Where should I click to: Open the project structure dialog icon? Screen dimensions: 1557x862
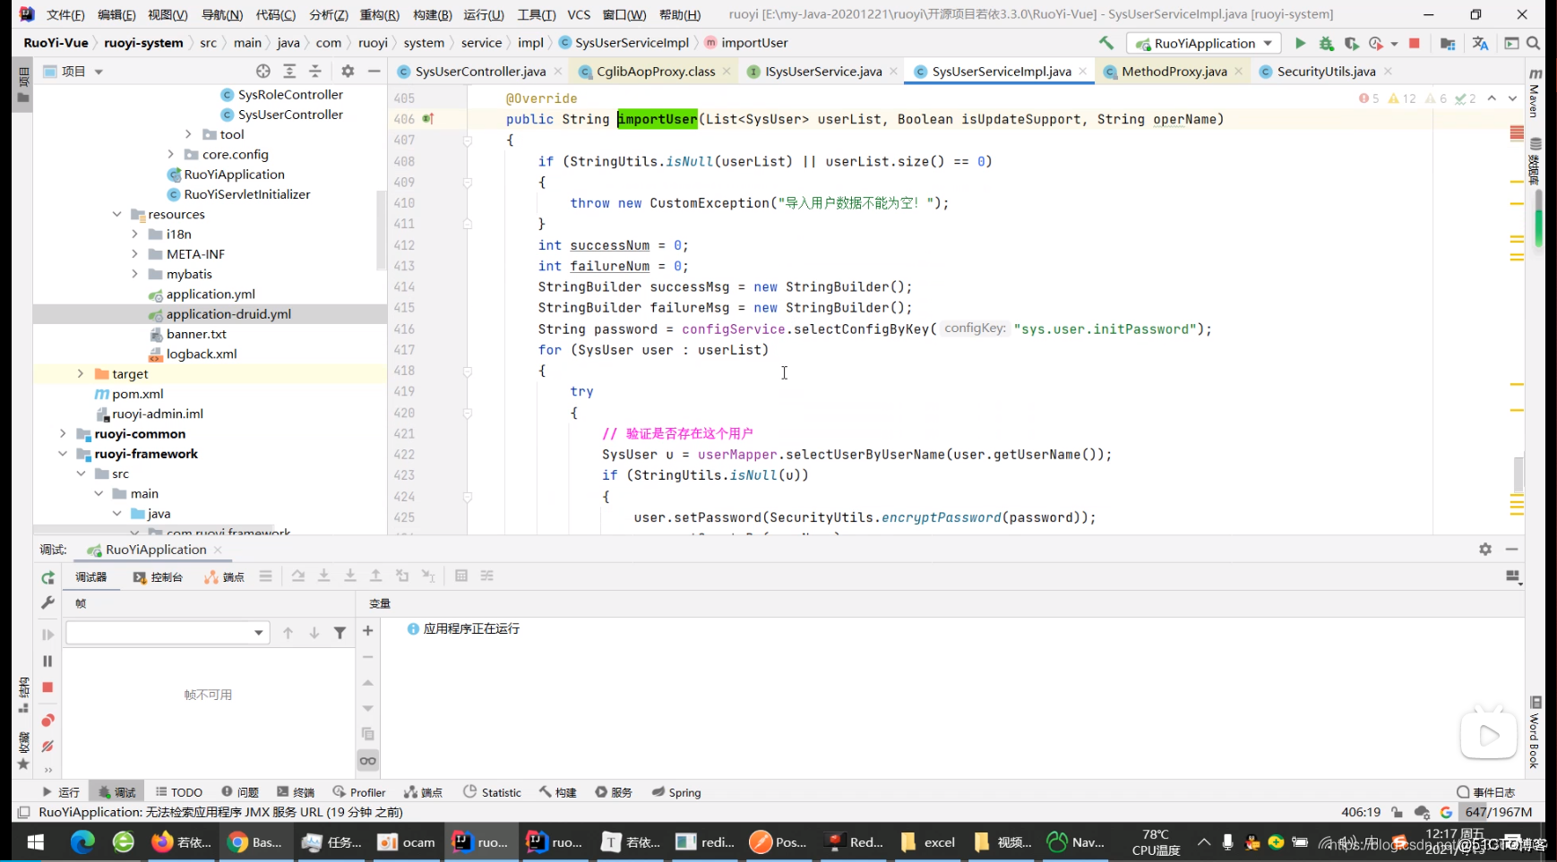pos(1448,43)
